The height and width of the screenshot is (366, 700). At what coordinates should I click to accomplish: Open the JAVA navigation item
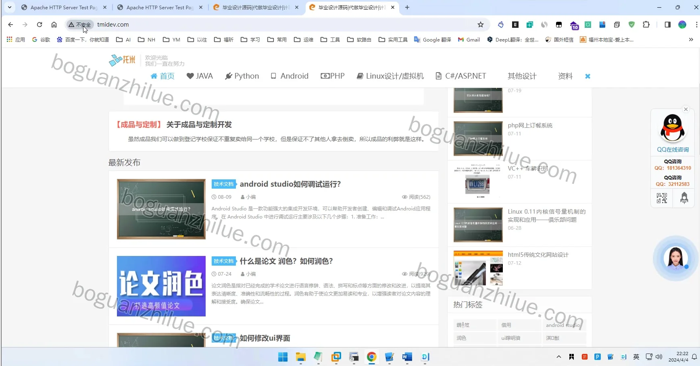pyautogui.click(x=200, y=76)
